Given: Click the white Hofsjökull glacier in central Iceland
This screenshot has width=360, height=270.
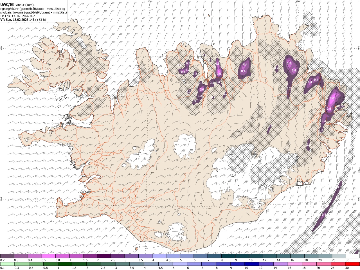Looking at the screenshot, I should (185, 145).
